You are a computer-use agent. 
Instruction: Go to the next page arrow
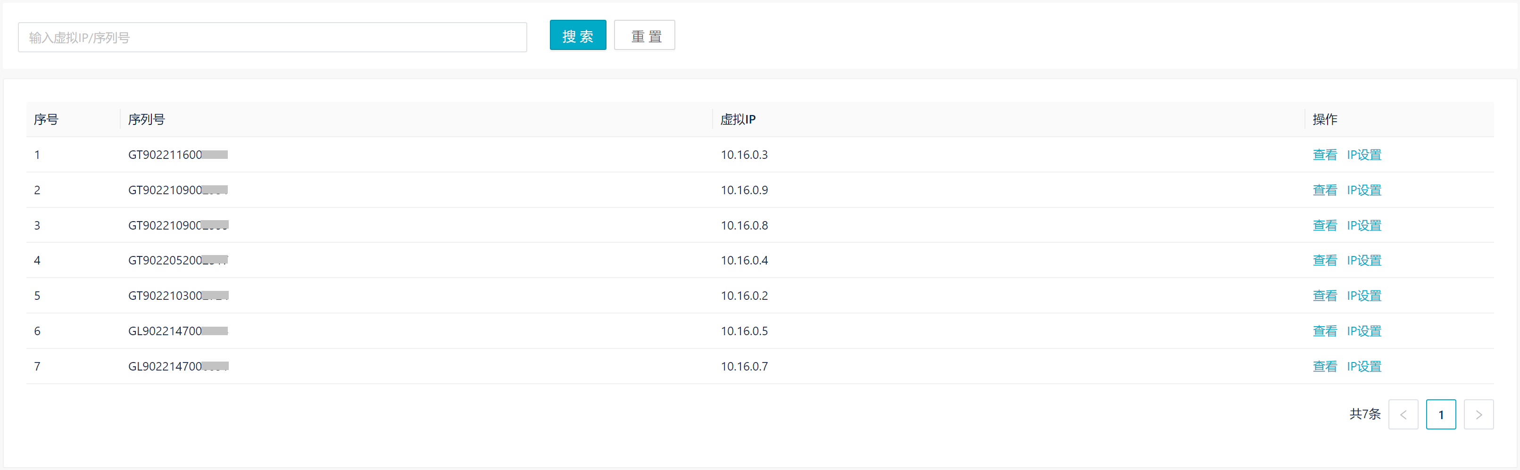click(x=1478, y=414)
